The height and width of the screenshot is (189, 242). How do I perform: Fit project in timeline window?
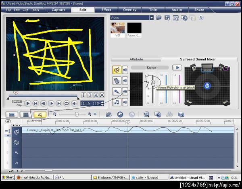coord(95,114)
